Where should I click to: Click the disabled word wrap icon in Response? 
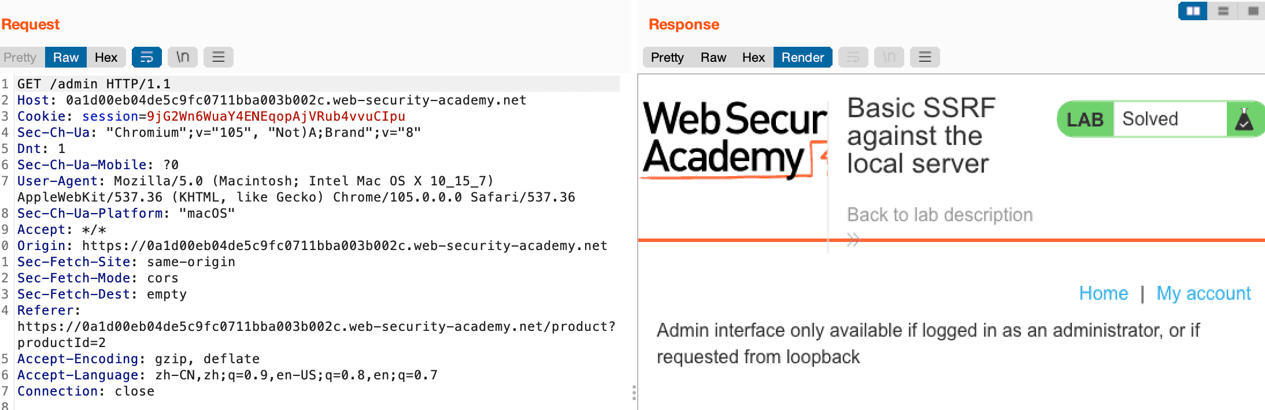(853, 57)
